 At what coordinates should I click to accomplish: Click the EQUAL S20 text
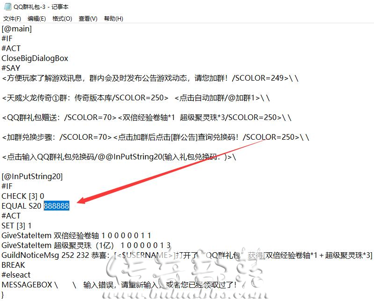click(x=22, y=206)
